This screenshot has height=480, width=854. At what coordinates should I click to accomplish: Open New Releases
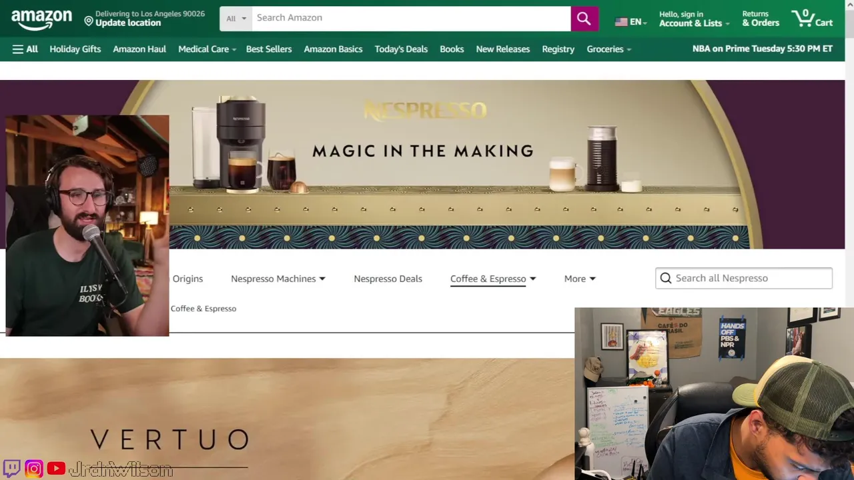coord(503,49)
